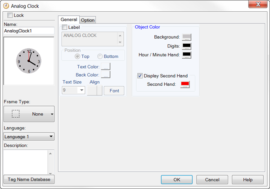Click the Name input field
Image resolution: width=270 pixels, height=189 pixels.
[x=29, y=31]
